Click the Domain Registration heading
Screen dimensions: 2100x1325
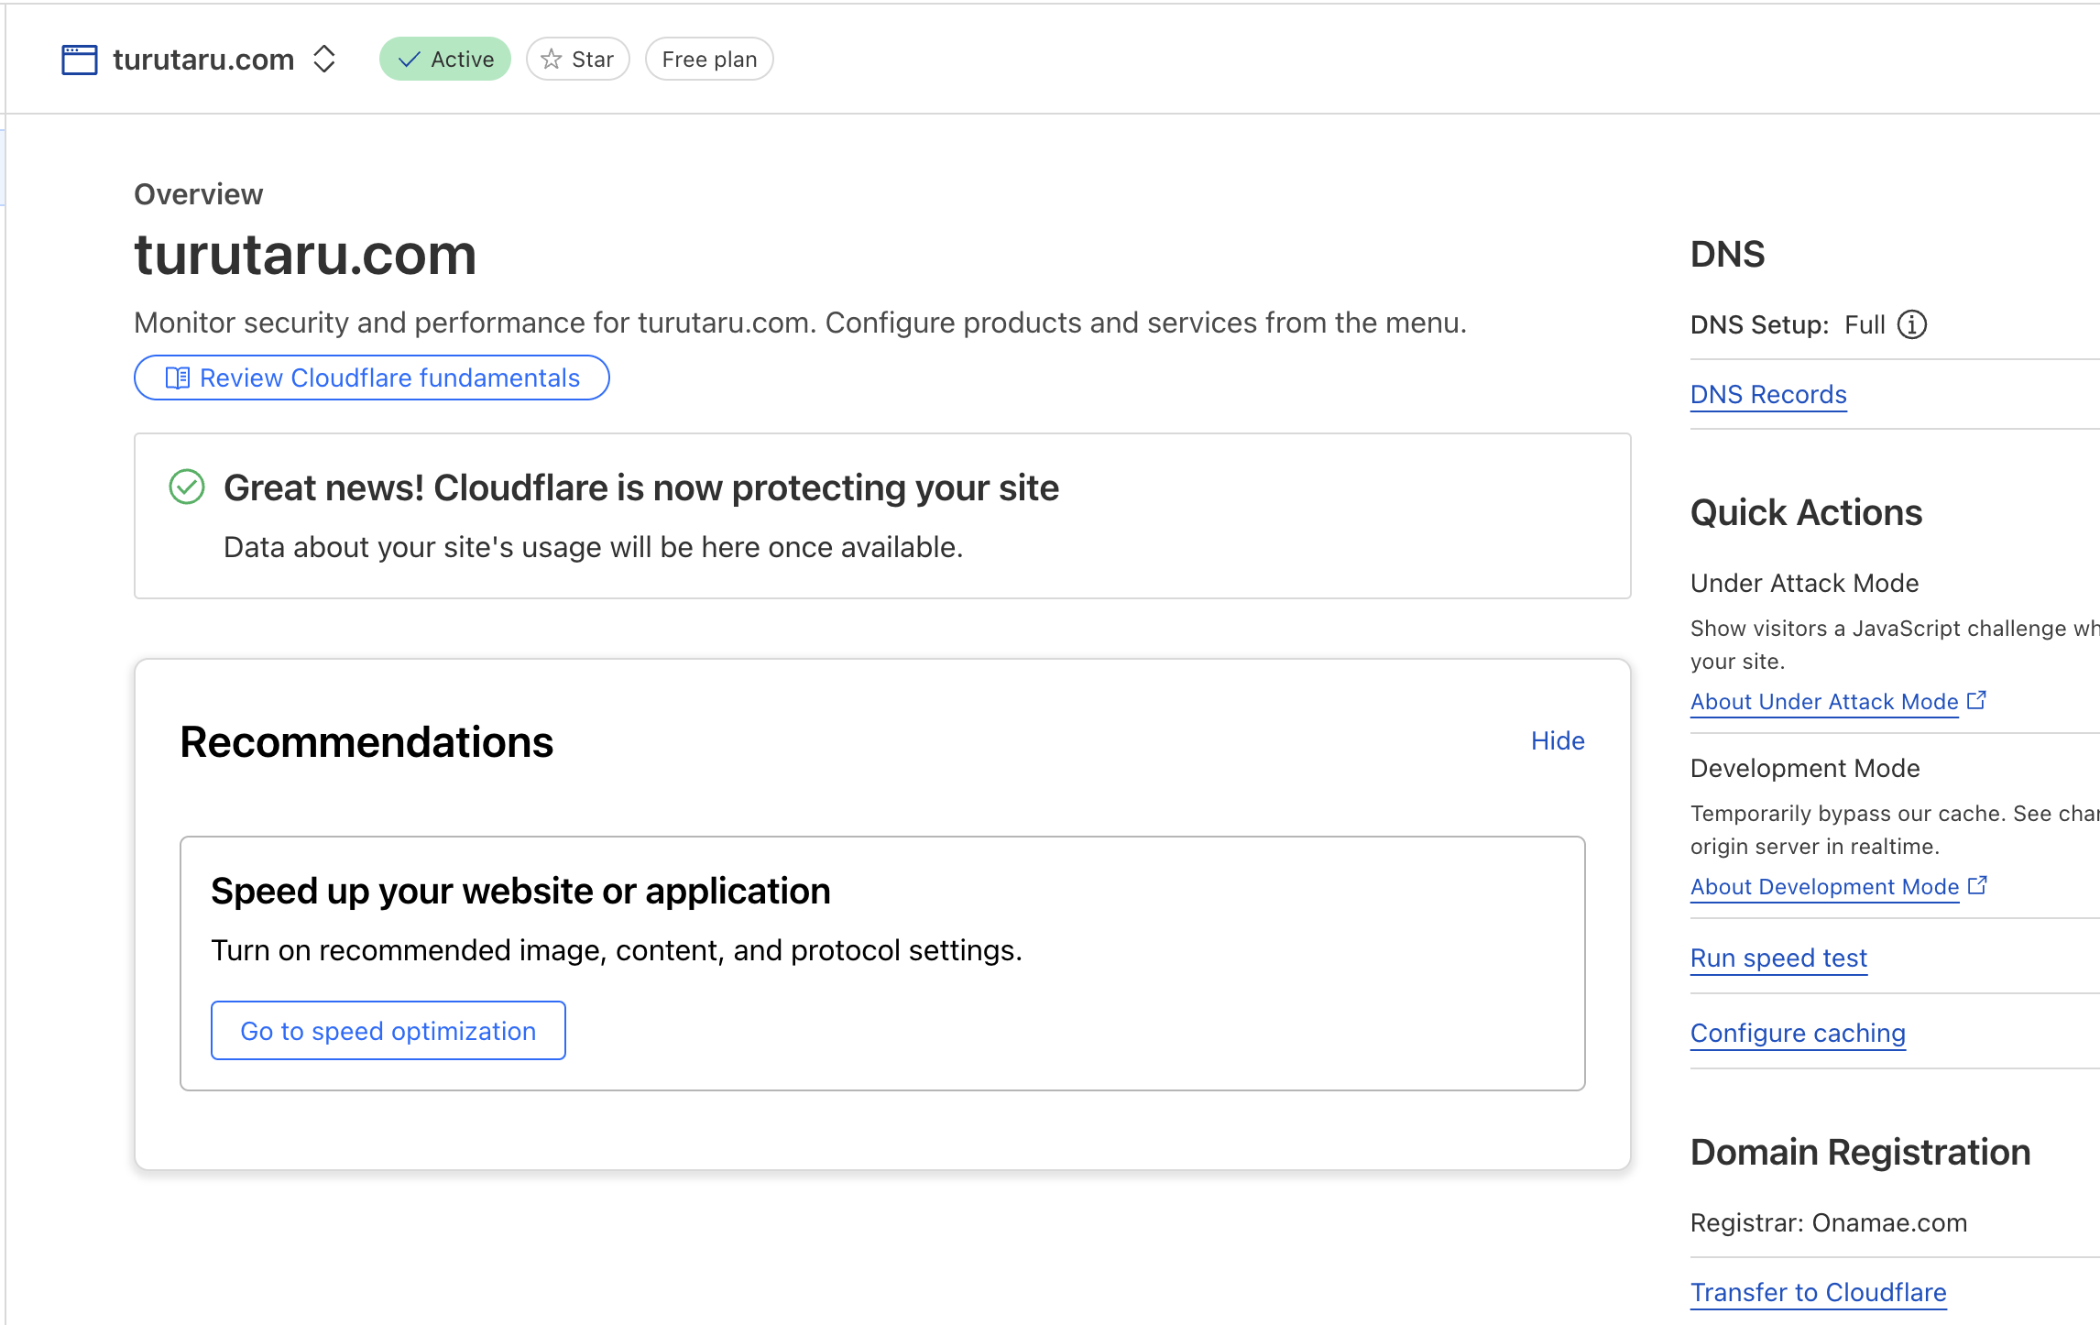pos(1860,1153)
